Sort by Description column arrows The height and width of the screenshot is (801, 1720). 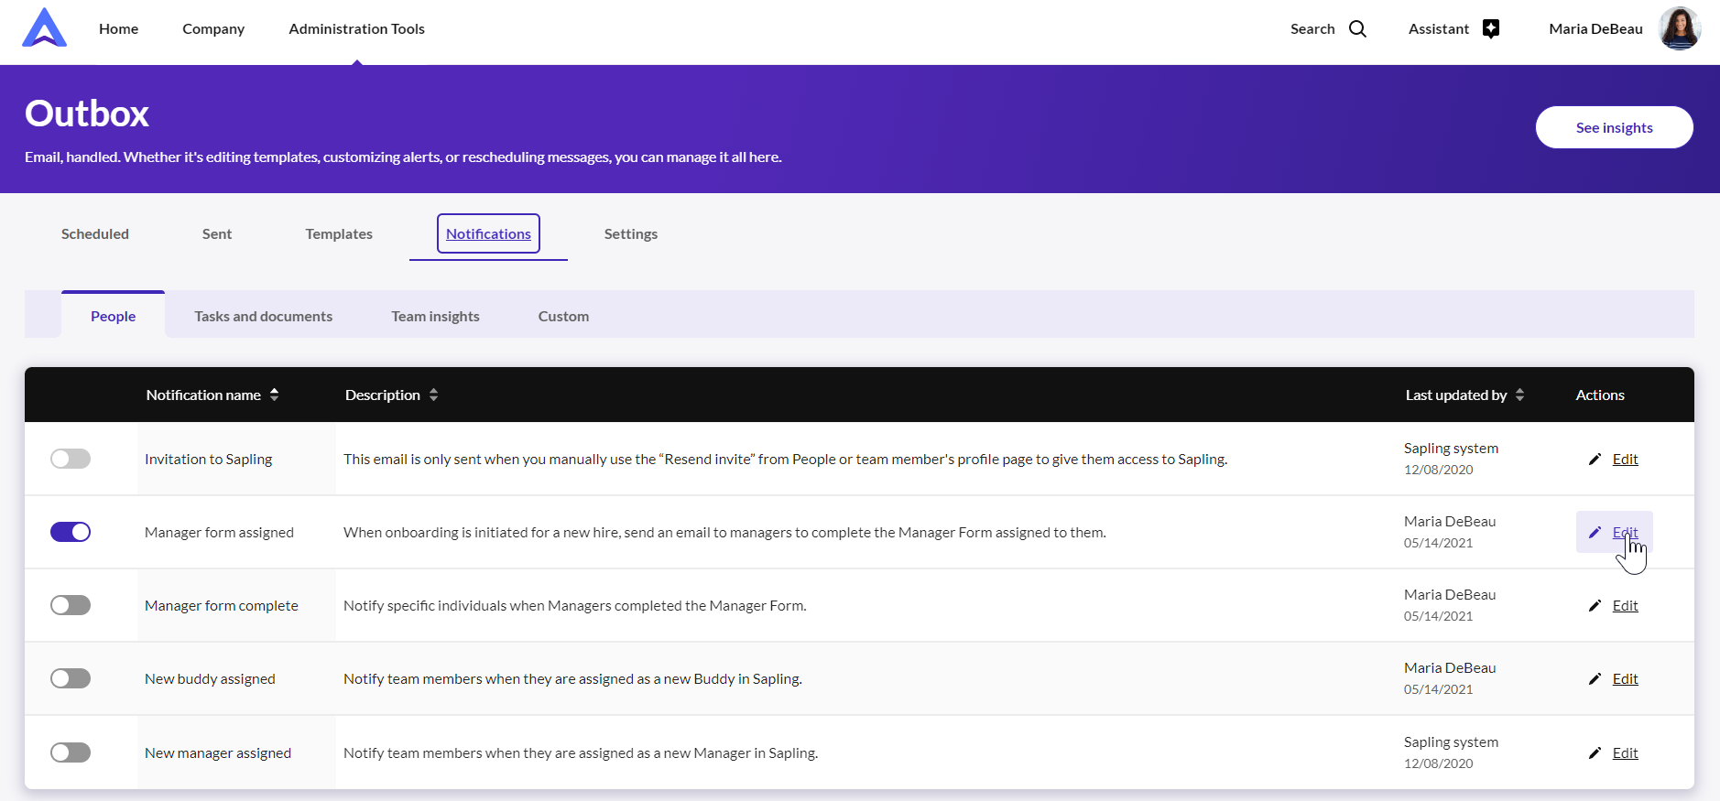click(x=433, y=395)
